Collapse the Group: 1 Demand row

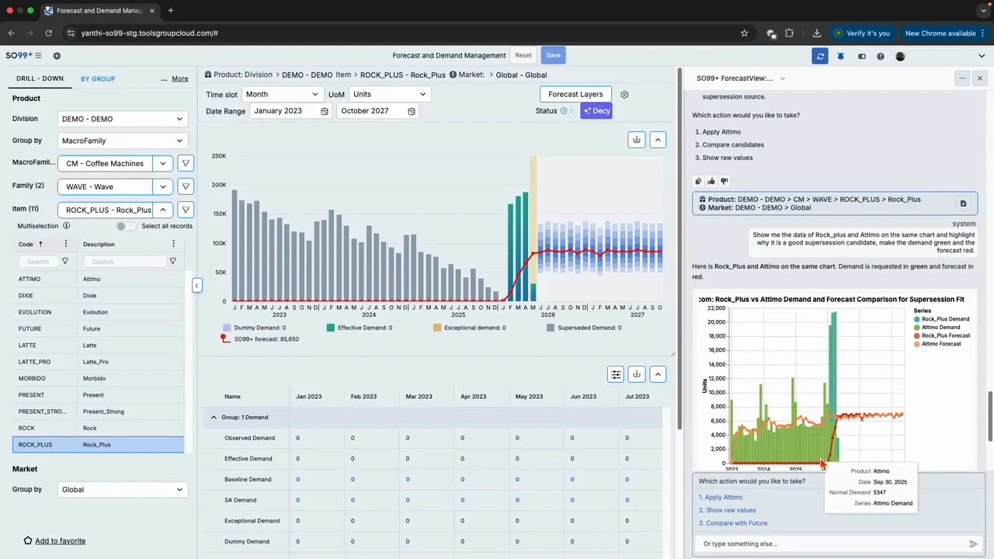214,417
